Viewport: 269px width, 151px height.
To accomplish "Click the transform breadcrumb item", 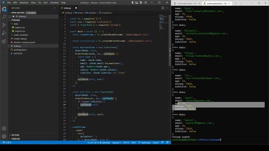I will tap(105, 13).
